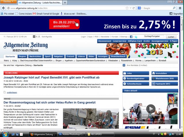Click the Immobilien button

click(x=165, y=73)
